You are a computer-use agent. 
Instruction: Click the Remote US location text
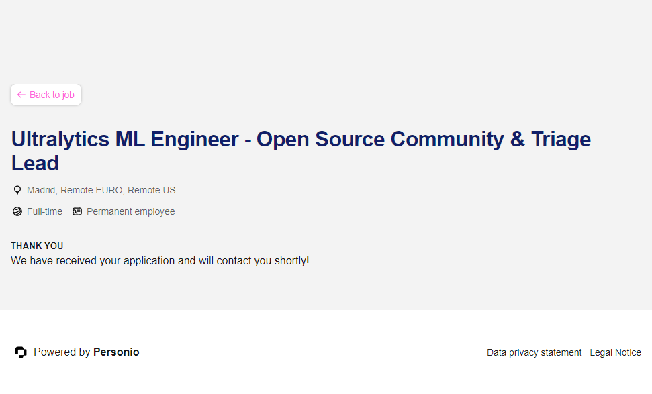coord(152,190)
